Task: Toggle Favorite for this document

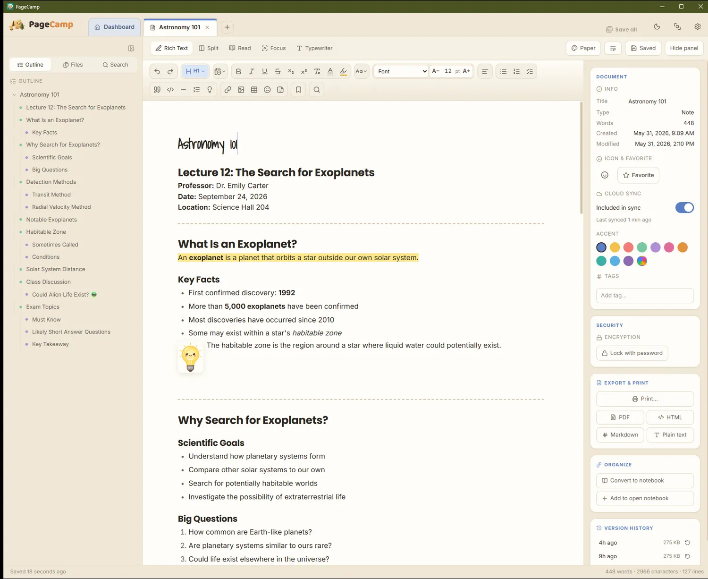Action: (638, 175)
